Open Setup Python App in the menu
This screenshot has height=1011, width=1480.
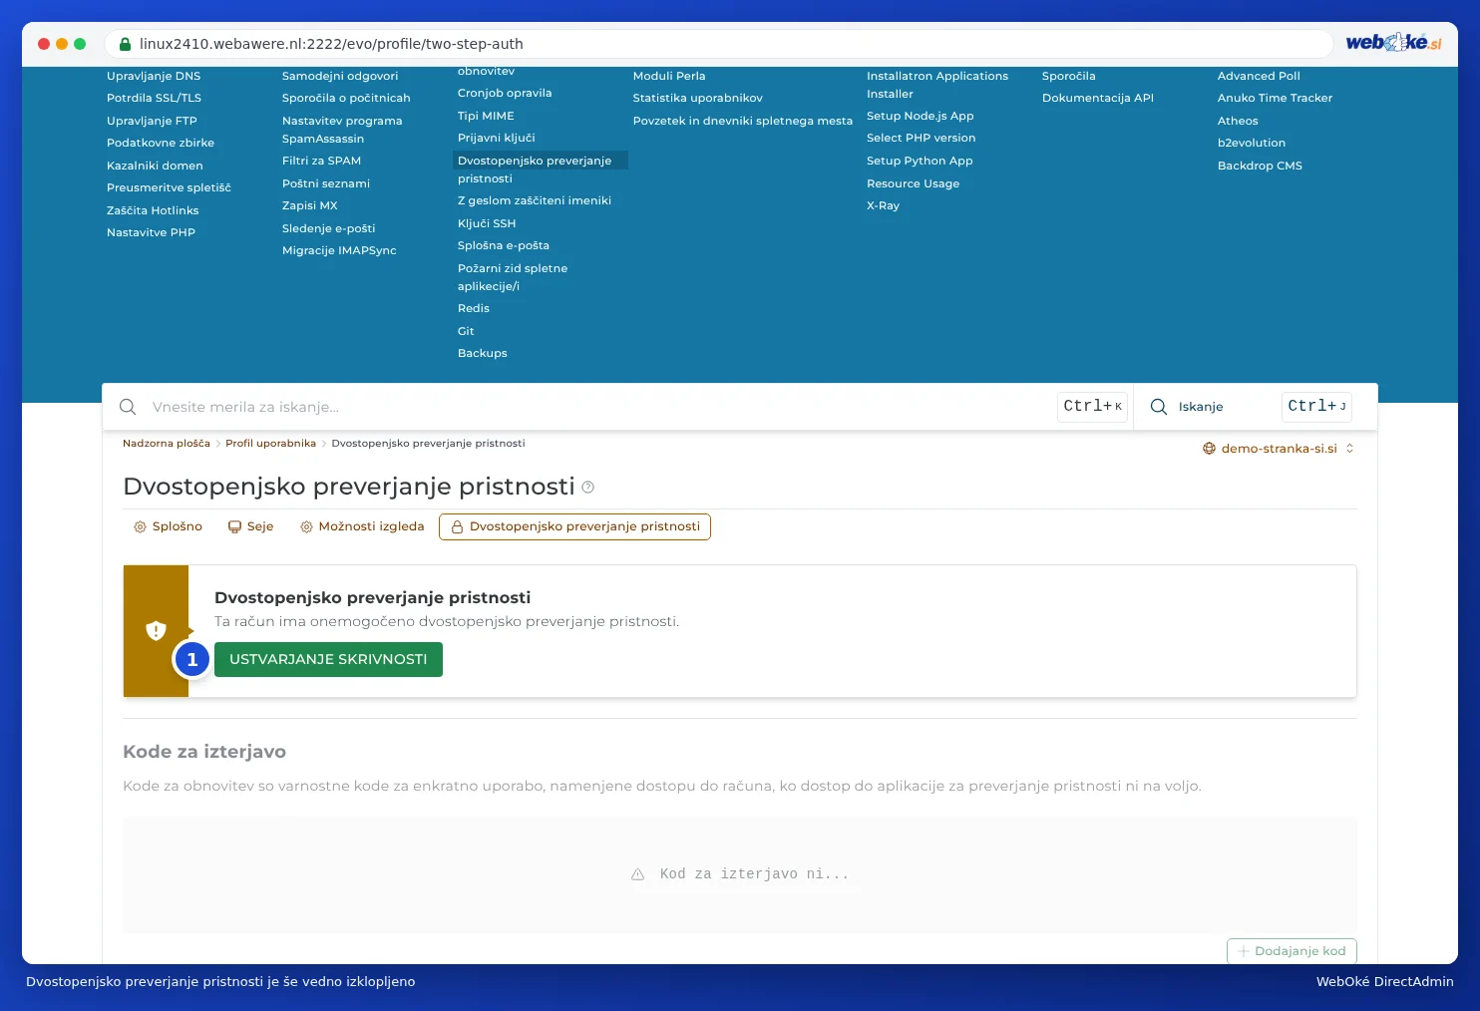coord(920,161)
